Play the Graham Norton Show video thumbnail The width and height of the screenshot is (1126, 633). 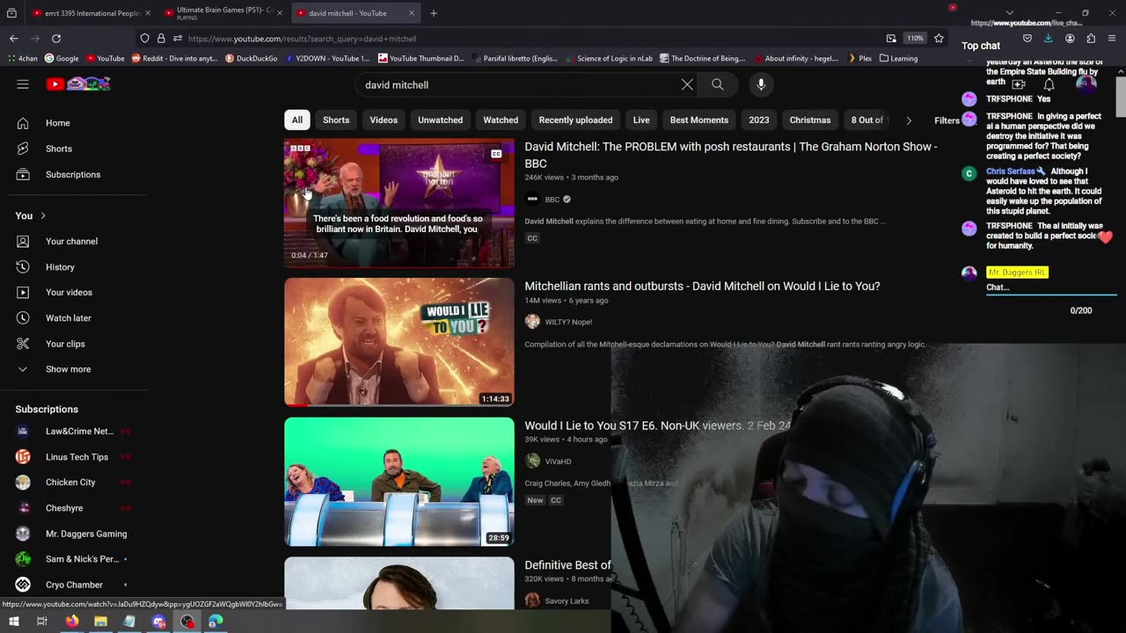coord(399,203)
